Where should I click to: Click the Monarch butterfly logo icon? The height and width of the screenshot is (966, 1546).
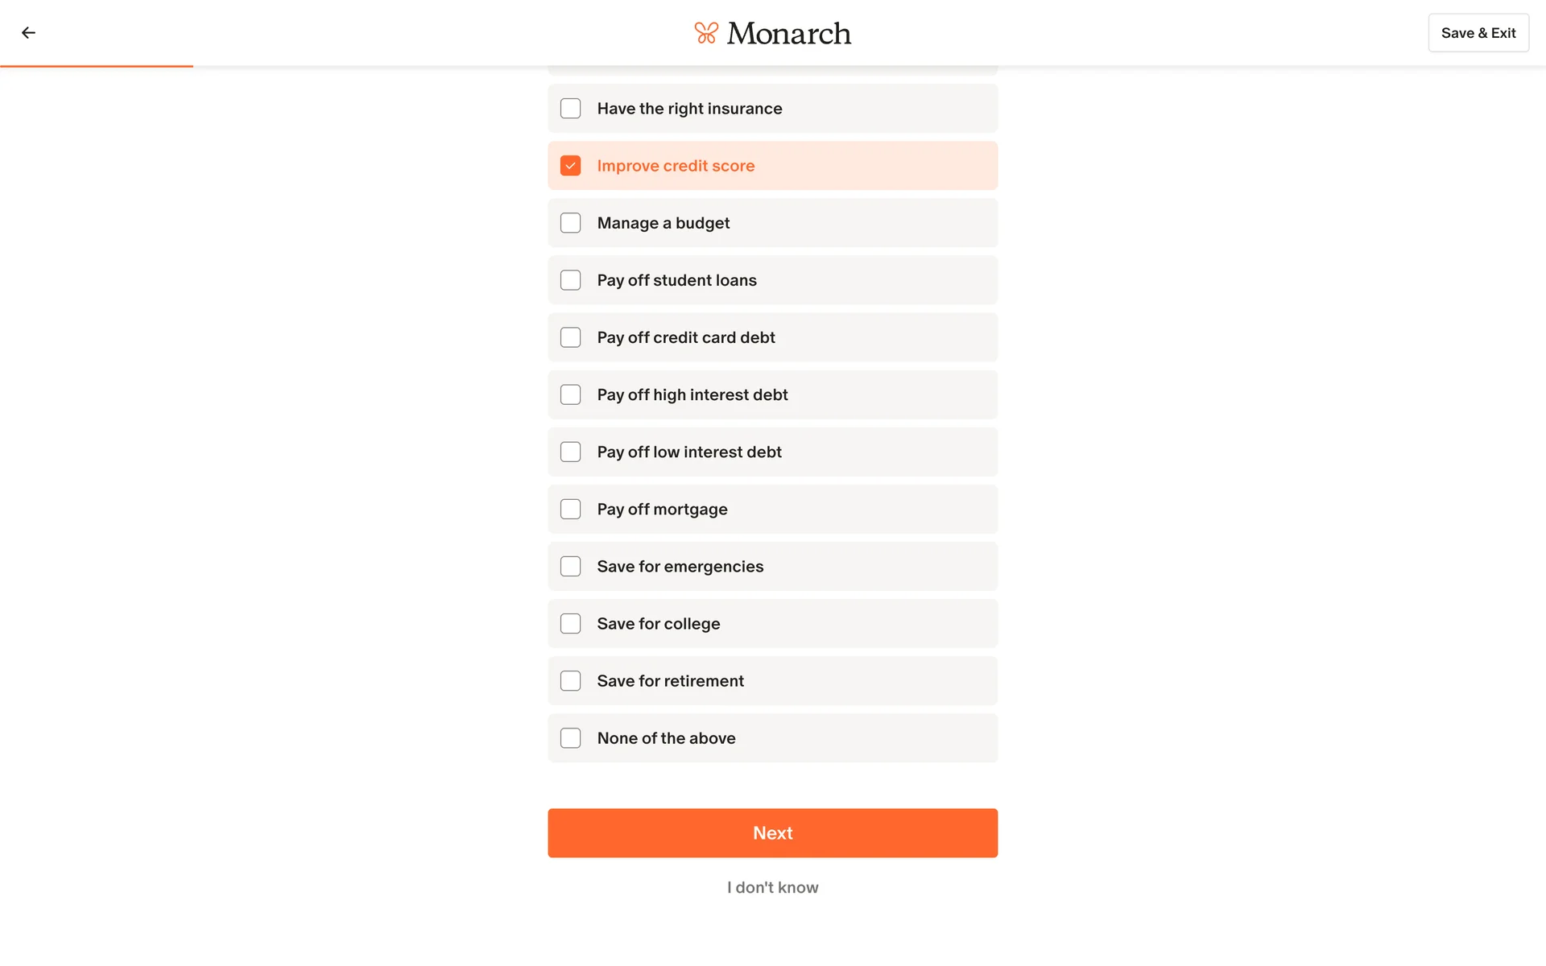click(706, 33)
